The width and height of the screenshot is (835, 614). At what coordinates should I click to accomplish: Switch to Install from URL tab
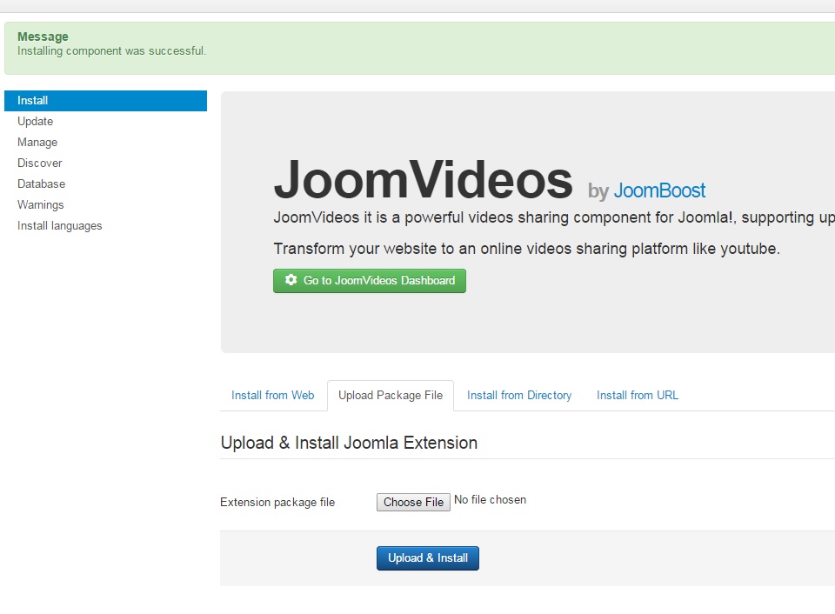[638, 395]
